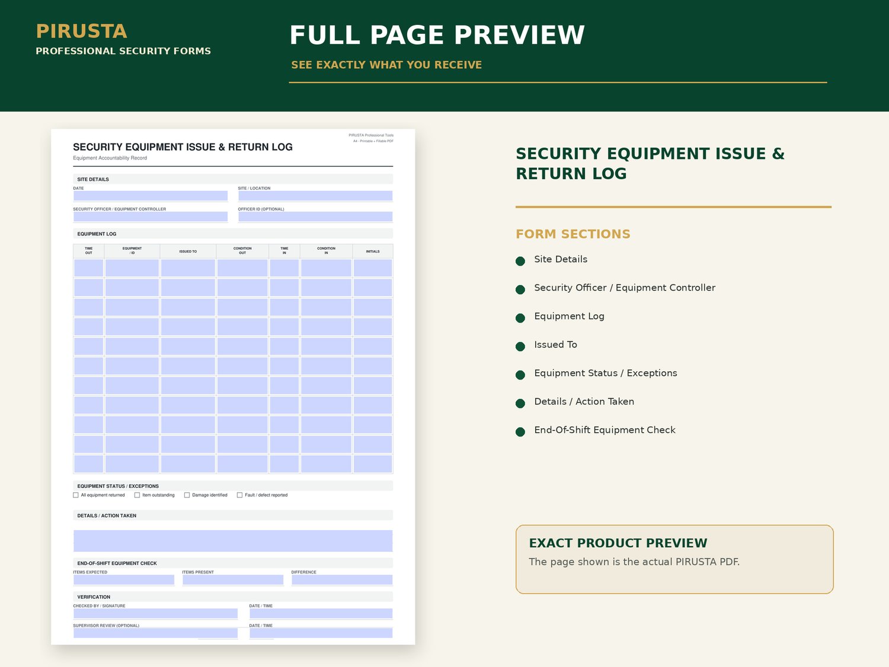Image resolution: width=889 pixels, height=667 pixels.
Task: Select the Officer ID (Optional) field
Action: [x=315, y=216]
